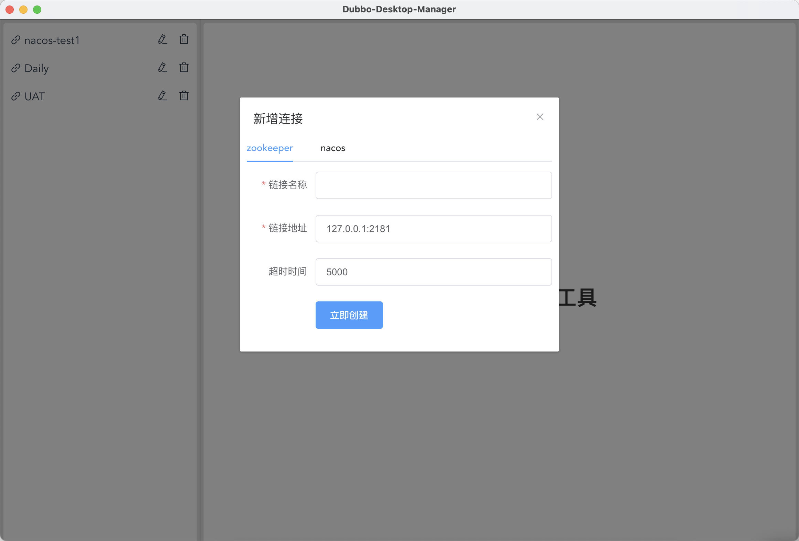The width and height of the screenshot is (799, 541).
Task: Edit the Daily connection
Action: tap(163, 68)
